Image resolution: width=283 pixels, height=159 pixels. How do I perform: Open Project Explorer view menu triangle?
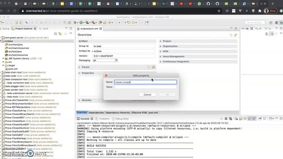click(x=71, y=34)
